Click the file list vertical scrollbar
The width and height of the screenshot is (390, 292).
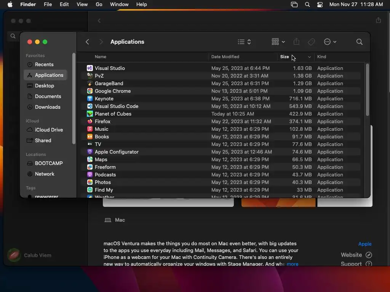(368, 90)
